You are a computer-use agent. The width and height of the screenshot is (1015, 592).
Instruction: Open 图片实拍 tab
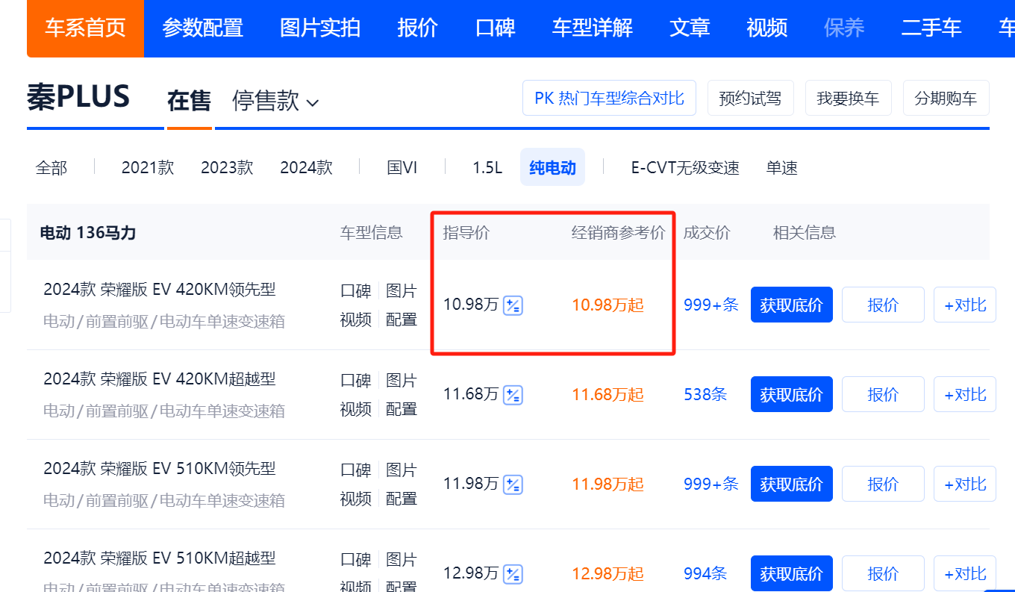pos(320,28)
